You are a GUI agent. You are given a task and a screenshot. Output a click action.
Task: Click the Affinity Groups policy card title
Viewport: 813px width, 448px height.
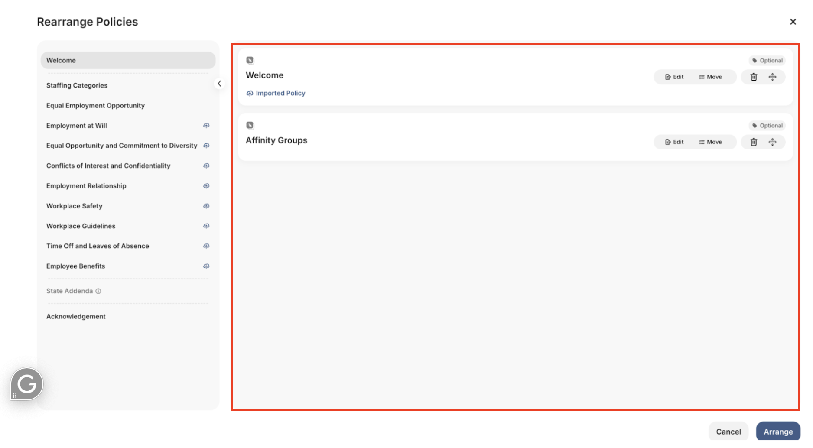(x=276, y=140)
